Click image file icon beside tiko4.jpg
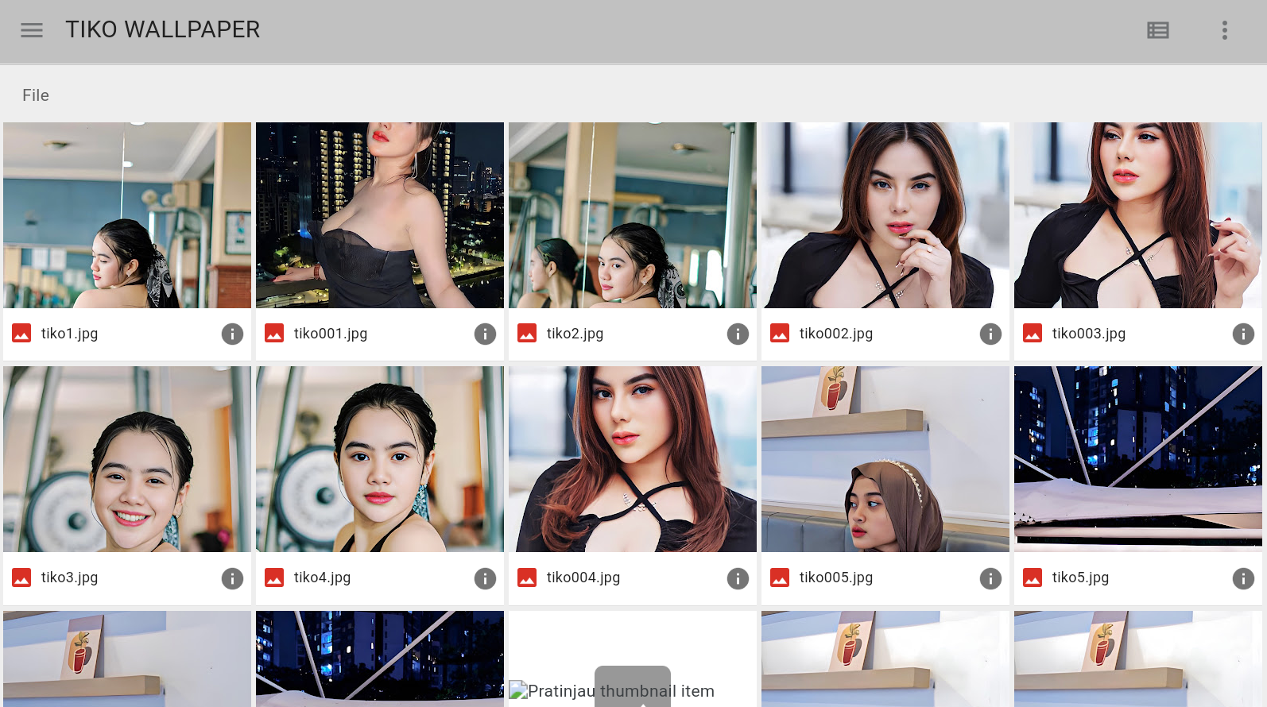This screenshot has width=1267, height=707. 274,578
